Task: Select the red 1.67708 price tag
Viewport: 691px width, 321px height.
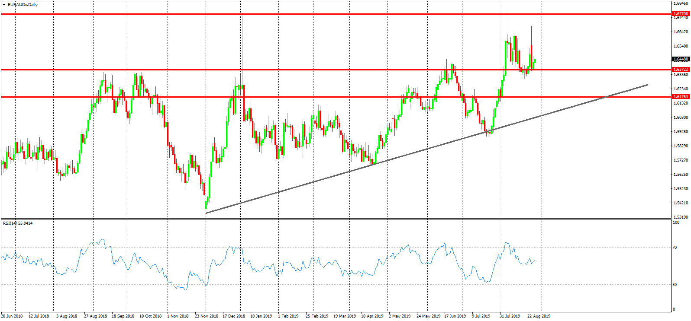Action: pos(681,14)
